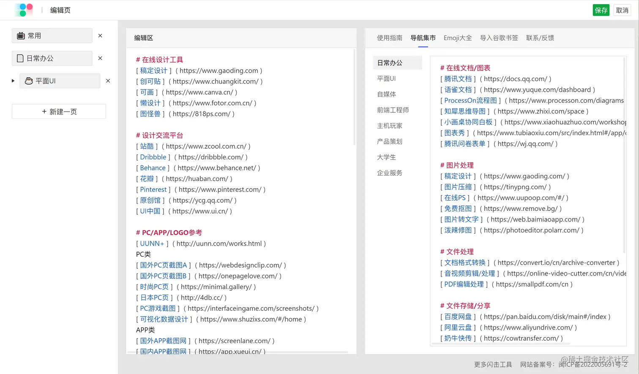Open the 联系/反馈 tab
This screenshot has height=374, width=639.
[x=540, y=38]
